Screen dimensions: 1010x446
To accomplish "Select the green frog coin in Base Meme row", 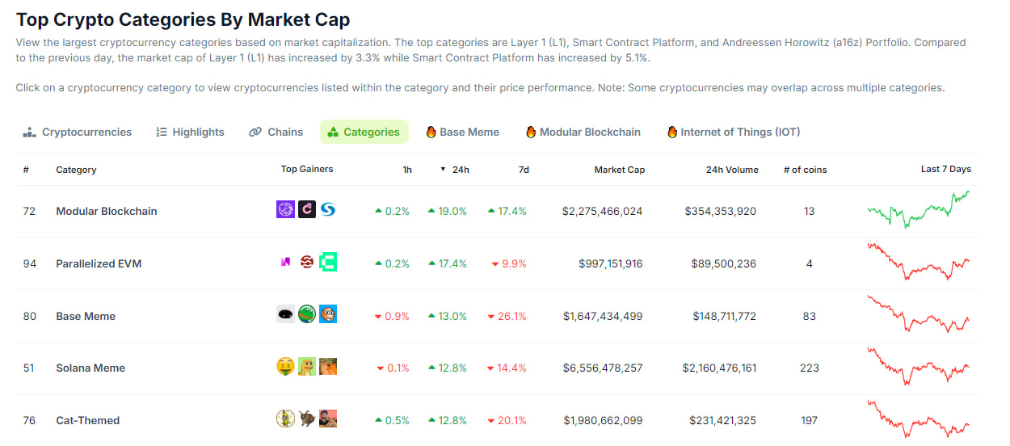I will tap(306, 314).
